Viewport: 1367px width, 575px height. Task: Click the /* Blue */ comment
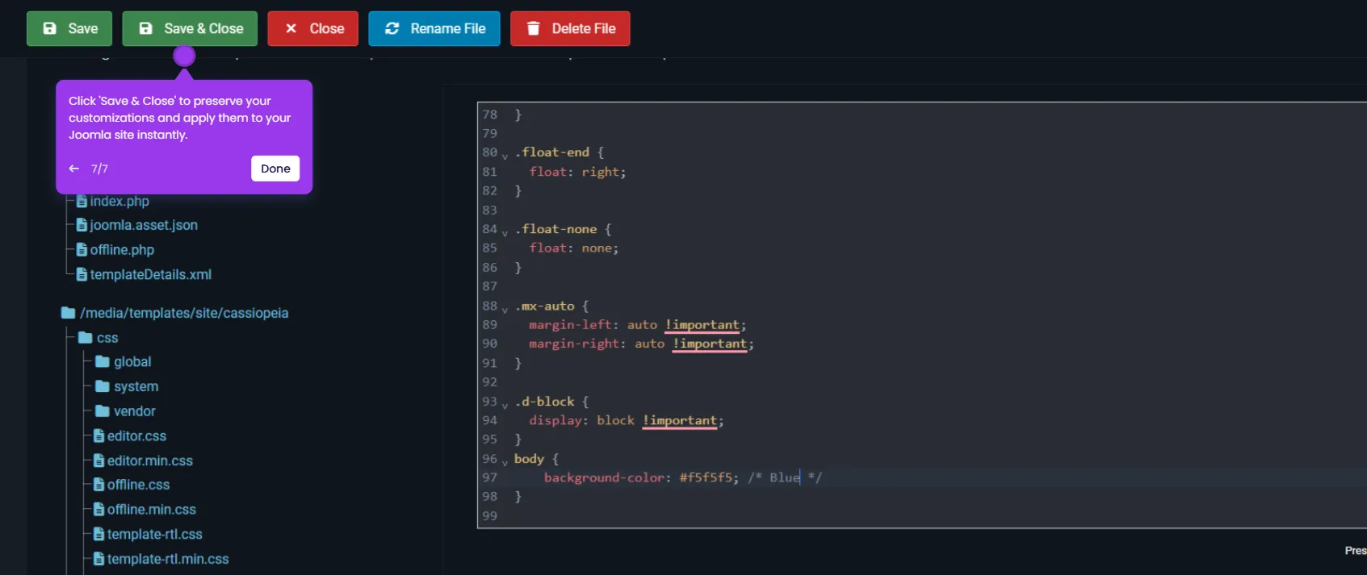tap(785, 477)
